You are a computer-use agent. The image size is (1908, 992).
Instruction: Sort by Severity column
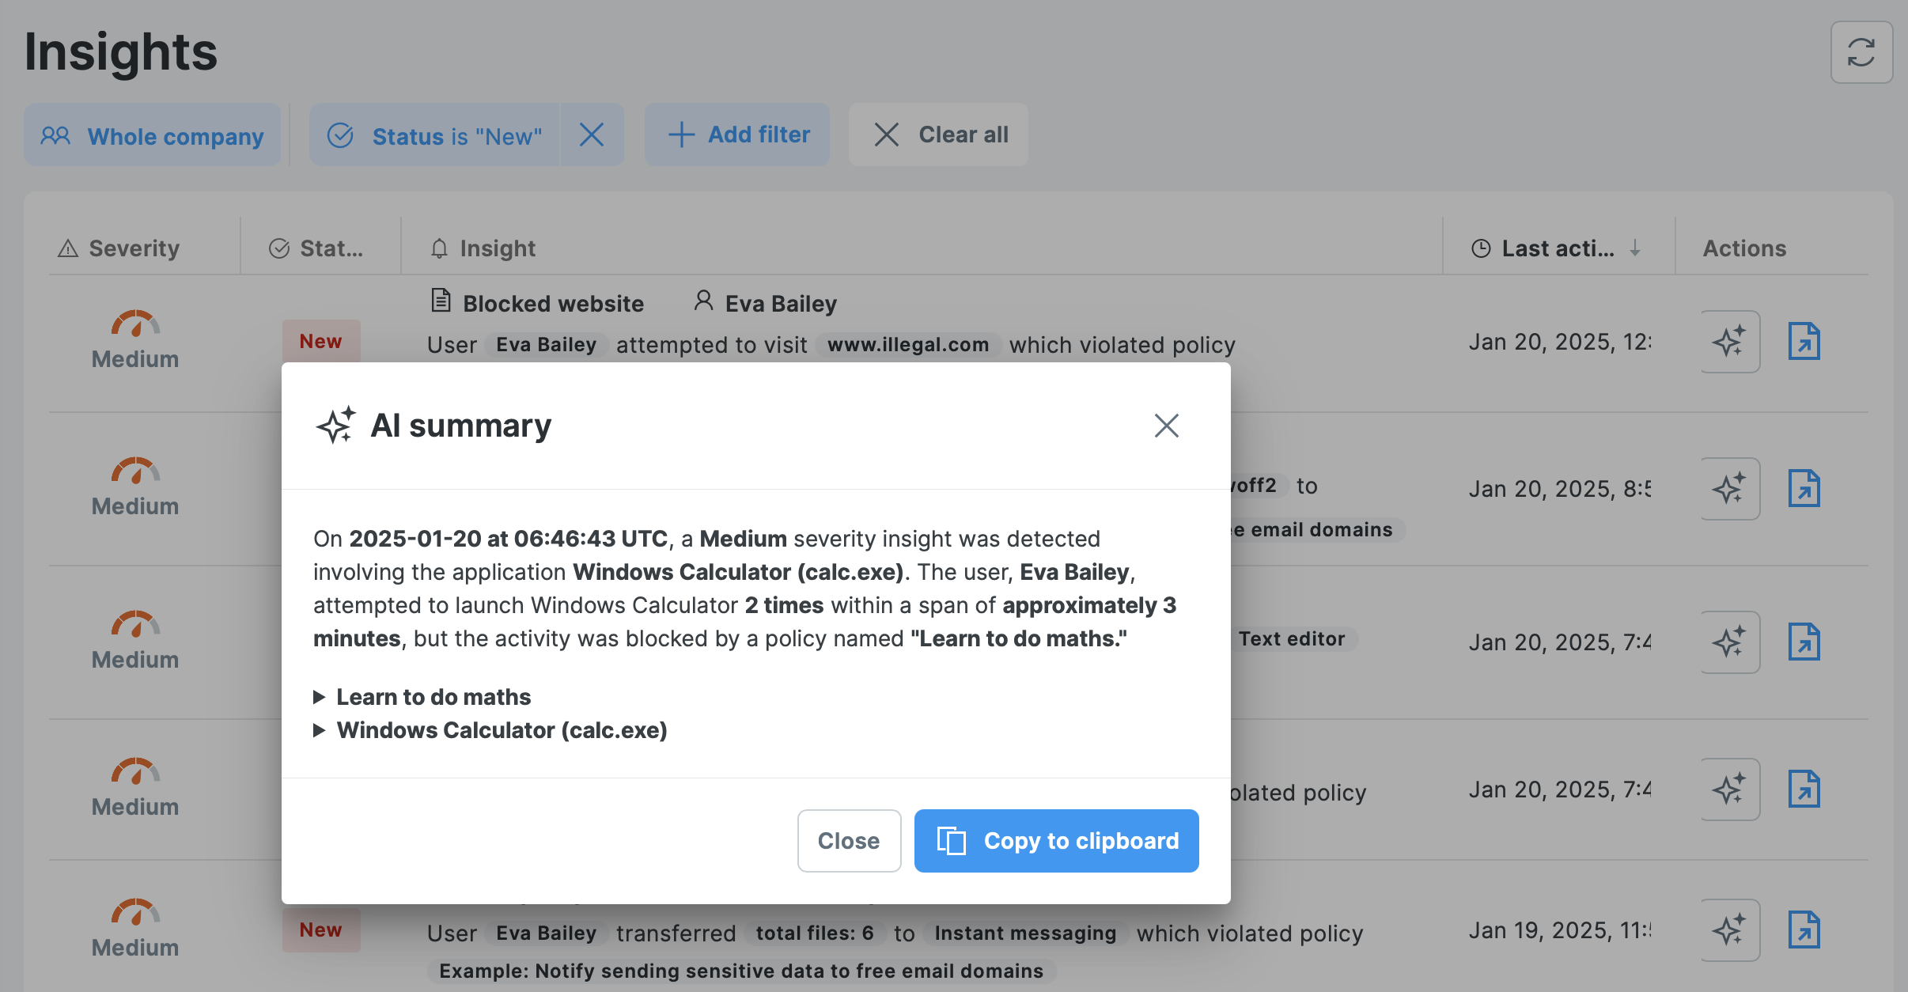pos(119,248)
